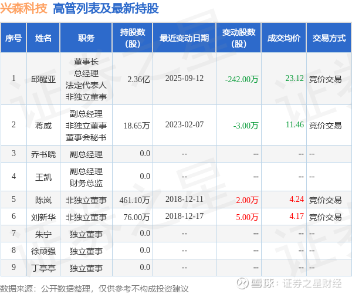The height and width of the screenshot is (294, 352).
Task: Click 非独立董事 in 陈岚's row
Action: coord(86,200)
